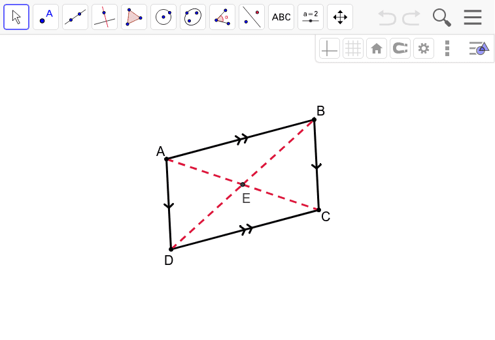
Task: Click point A of the parallelogram
Action: [167, 159]
